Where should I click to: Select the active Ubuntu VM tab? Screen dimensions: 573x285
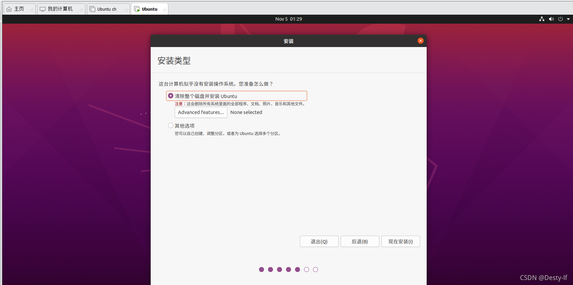point(150,9)
